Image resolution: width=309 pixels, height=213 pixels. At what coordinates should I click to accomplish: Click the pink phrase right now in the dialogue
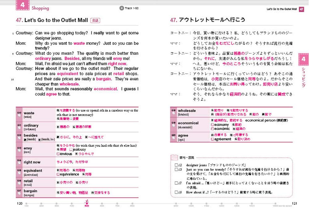point(117,64)
